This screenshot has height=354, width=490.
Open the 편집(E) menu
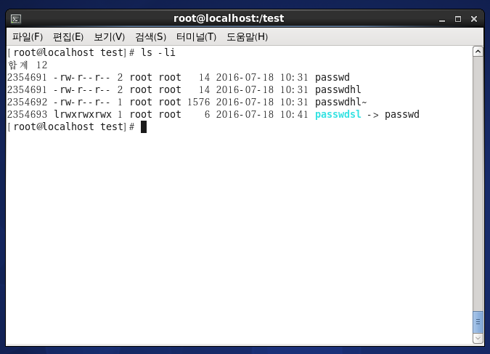coord(68,37)
